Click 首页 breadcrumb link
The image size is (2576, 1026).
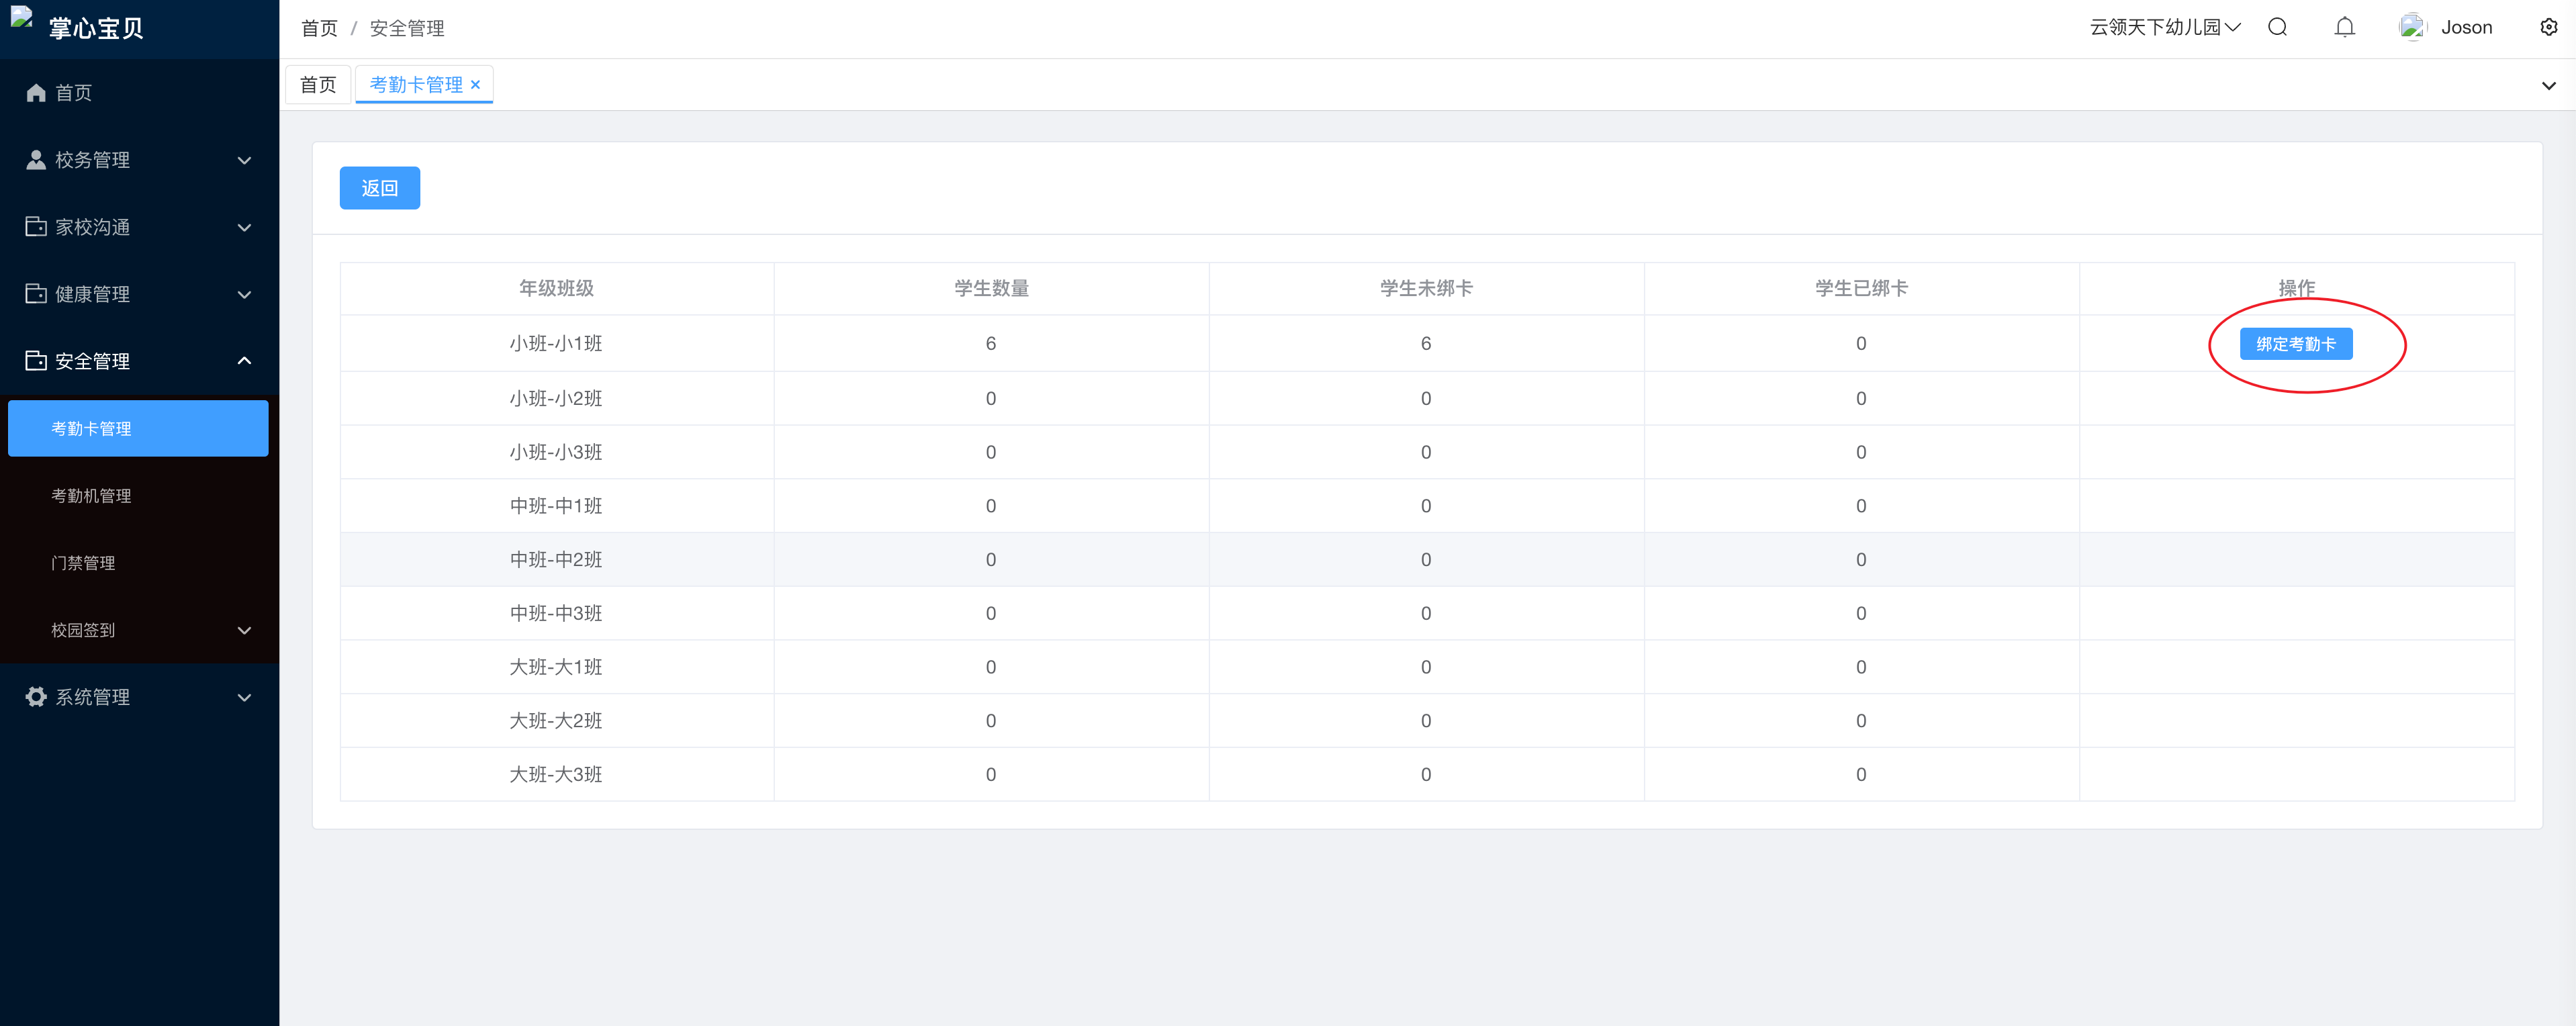[x=319, y=28]
